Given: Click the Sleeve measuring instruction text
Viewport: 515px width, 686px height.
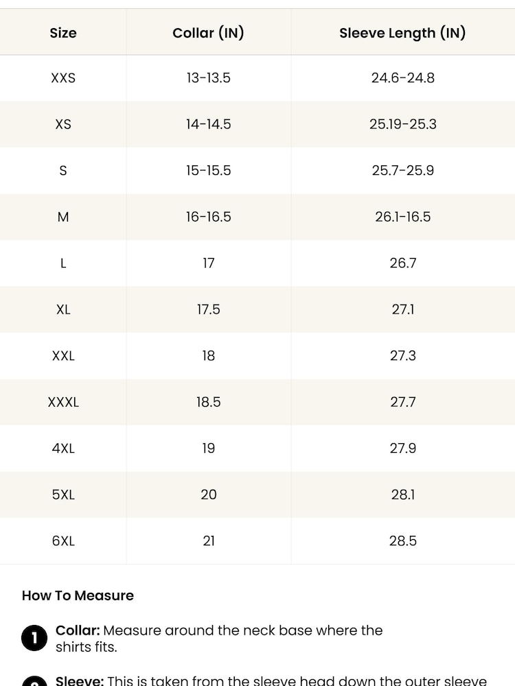Looking at the screenshot, I should click(x=271, y=681).
